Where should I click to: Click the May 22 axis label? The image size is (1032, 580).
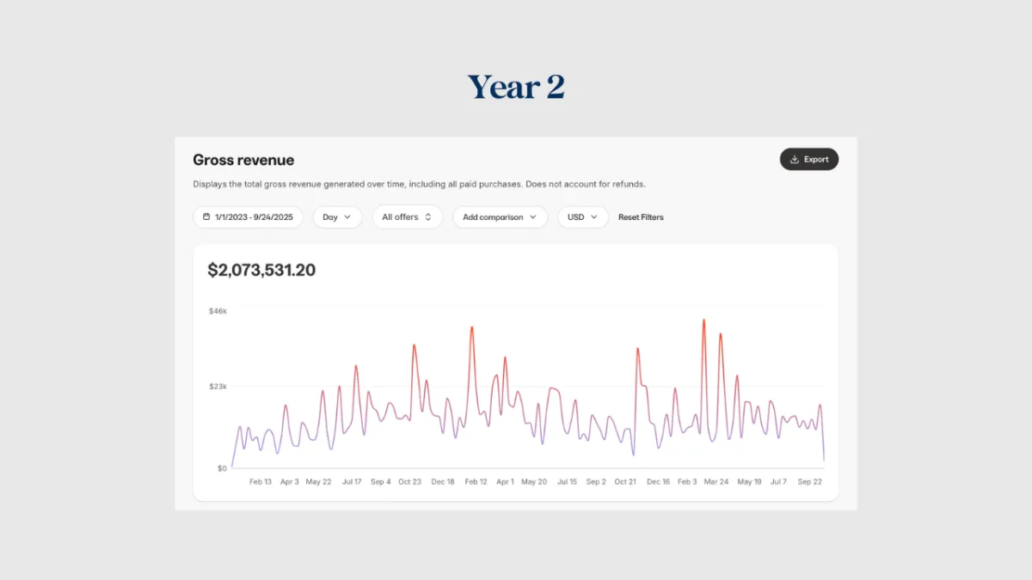click(x=318, y=482)
